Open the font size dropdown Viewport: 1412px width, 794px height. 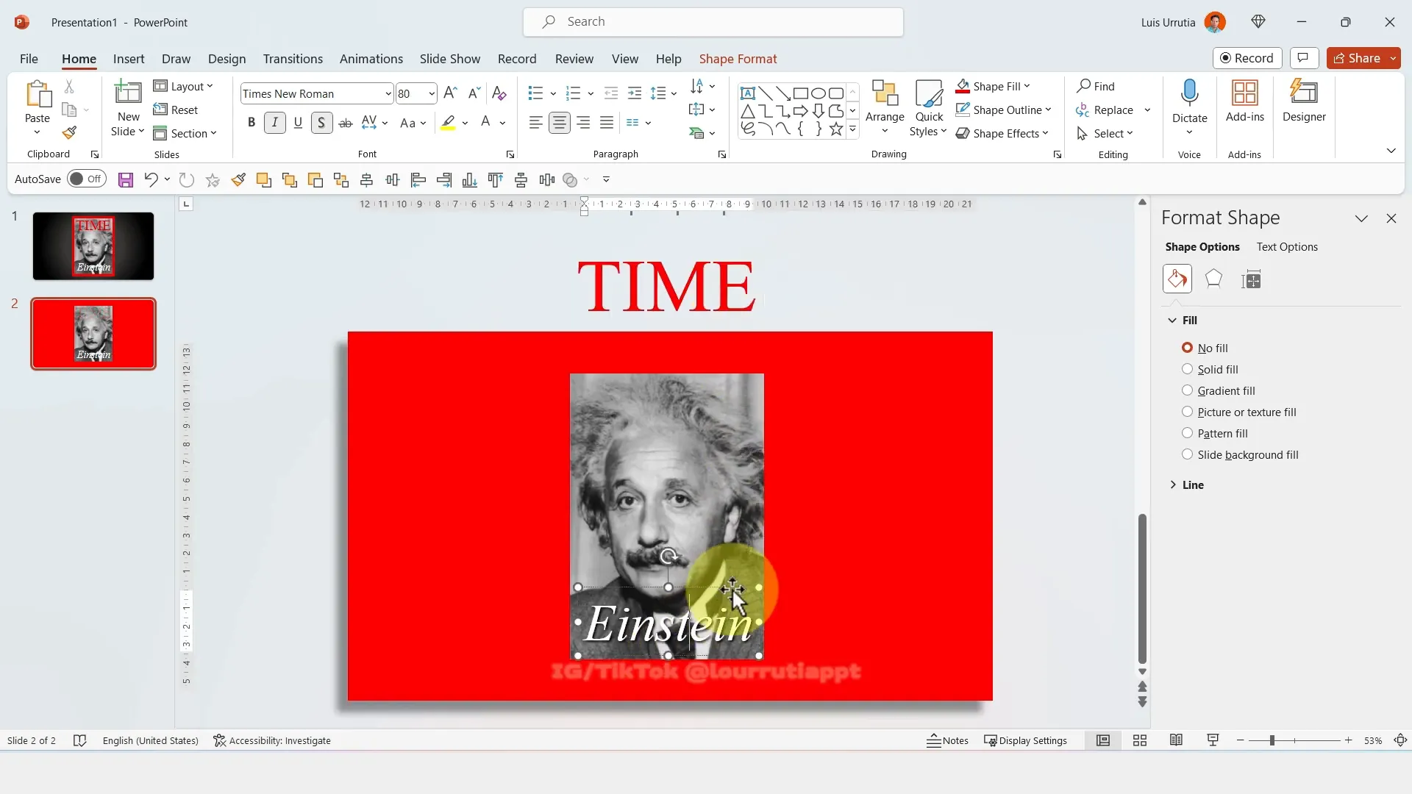pos(432,93)
